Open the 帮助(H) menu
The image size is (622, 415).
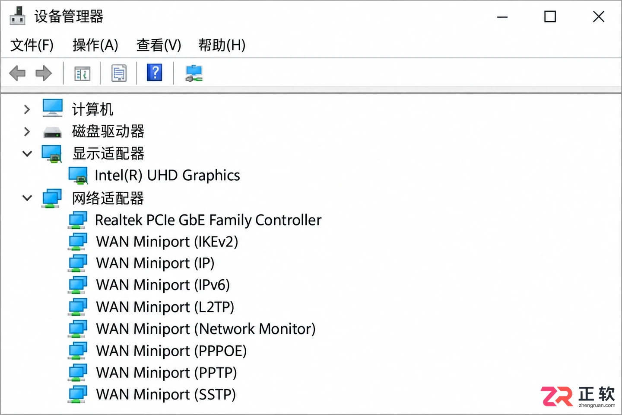pos(222,45)
